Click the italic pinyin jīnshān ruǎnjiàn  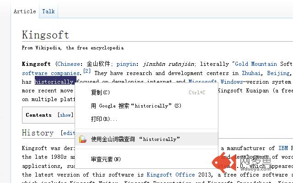(x=168, y=64)
